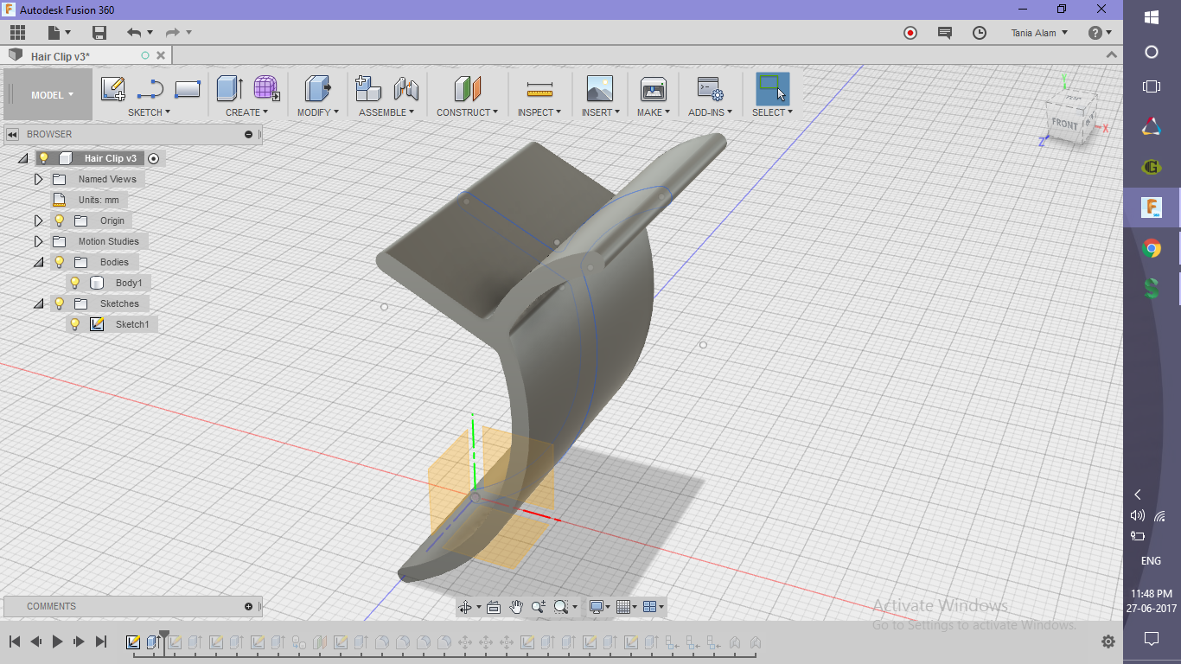Image resolution: width=1181 pixels, height=664 pixels.
Task: Play the timeline
Action: point(58,642)
